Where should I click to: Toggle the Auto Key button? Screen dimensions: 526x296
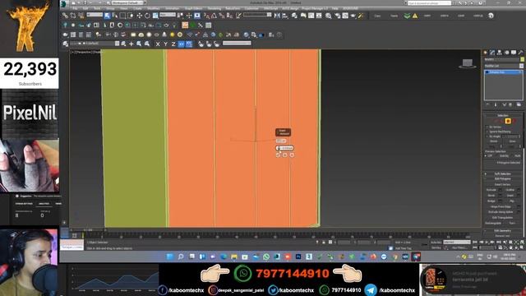pyautogui.click(x=436, y=242)
